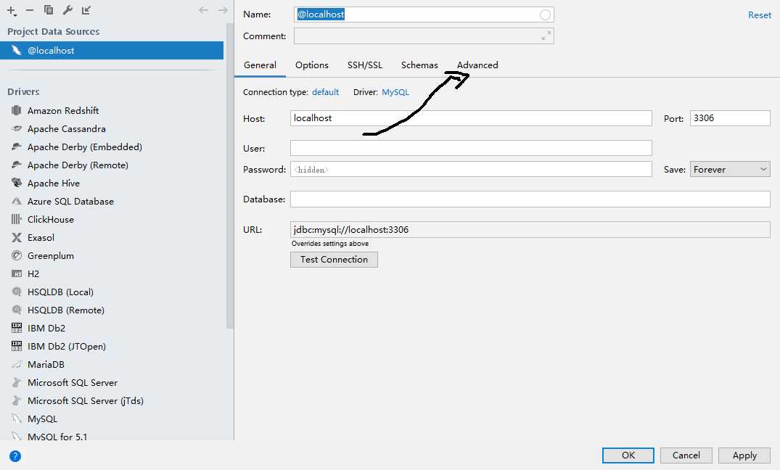Click the Test Connection button
This screenshot has width=780, height=470.
tap(334, 260)
